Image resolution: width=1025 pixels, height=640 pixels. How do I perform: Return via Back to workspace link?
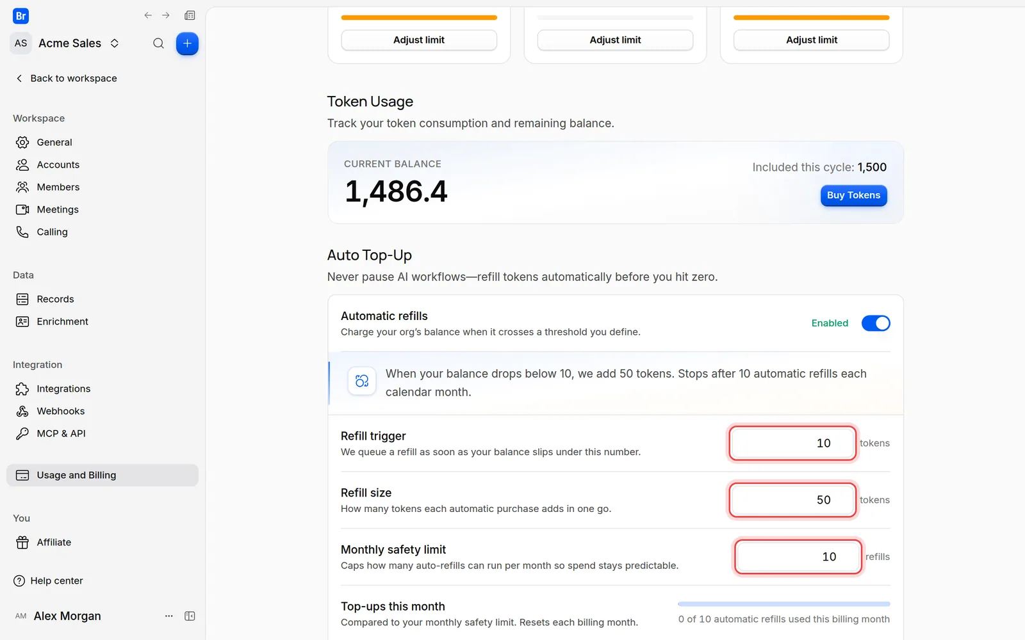coord(66,78)
